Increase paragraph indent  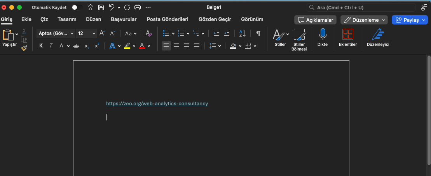pyautogui.click(x=227, y=33)
